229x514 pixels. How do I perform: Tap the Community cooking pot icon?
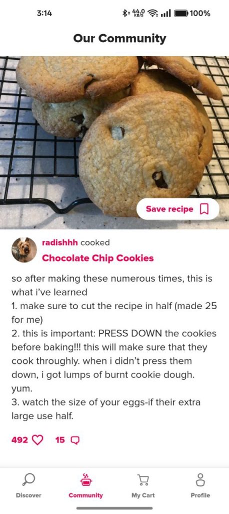pyautogui.click(x=86, y=479)
